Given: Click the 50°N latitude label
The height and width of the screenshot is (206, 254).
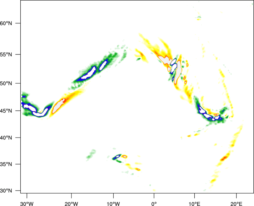Looking at the screenshot, I should coord(6,83).
